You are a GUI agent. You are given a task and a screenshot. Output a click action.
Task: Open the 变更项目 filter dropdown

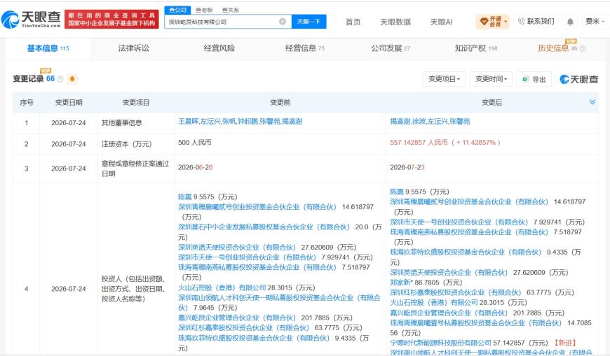point(444,79)
